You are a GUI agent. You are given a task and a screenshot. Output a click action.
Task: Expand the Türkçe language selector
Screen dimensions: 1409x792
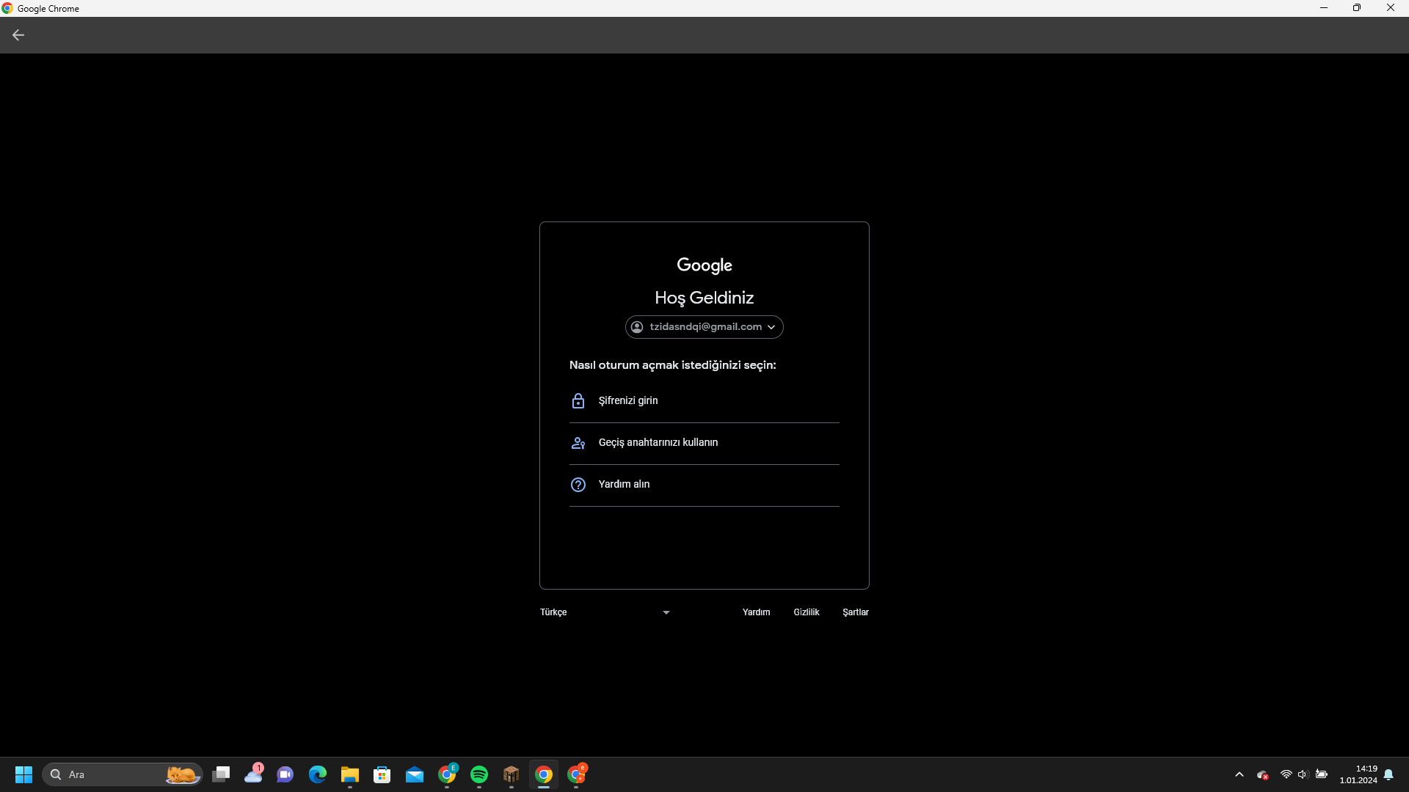tap(605, 612)
